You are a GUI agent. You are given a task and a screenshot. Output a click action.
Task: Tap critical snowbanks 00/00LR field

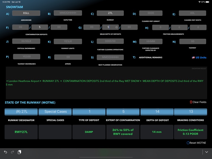click(x=26, y=41)
